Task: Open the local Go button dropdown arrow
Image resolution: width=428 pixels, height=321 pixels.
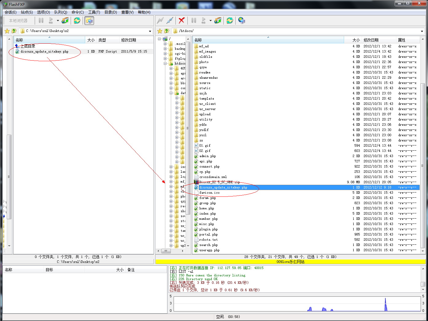Action: pyautogui.click(x=58, y=21)
